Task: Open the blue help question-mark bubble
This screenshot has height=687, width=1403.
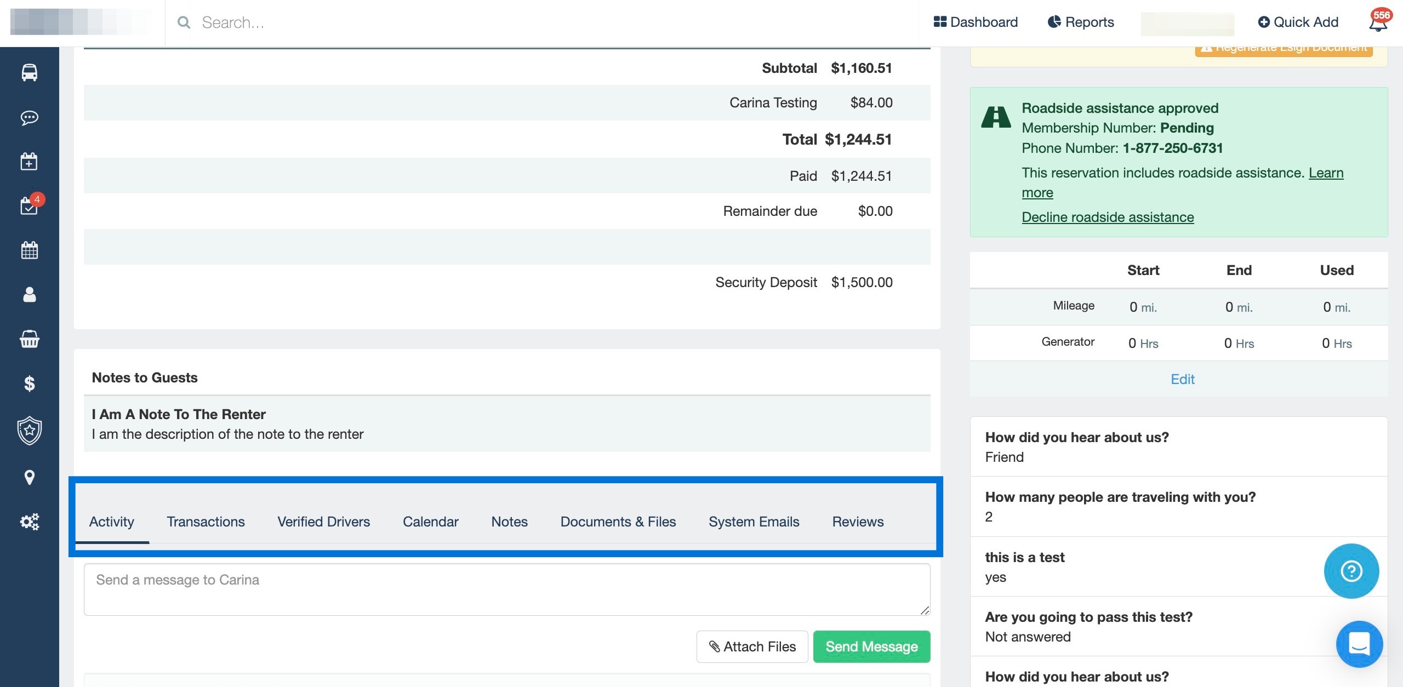Action: pos(1351,571)
